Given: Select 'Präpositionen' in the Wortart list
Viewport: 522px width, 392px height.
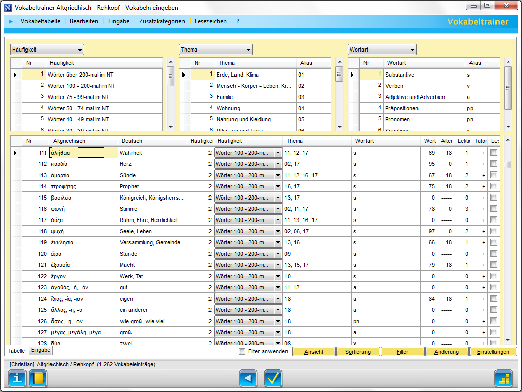Looking at the screenshot, I should click(x=424, y=108).
